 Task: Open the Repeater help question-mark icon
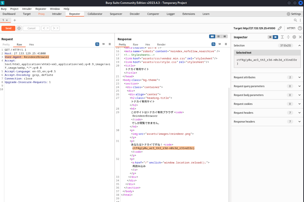[300, 28]
